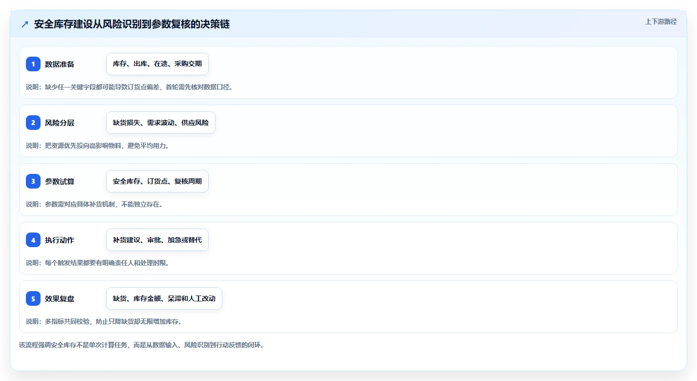This screenshot has height=381, width=697.
Task: Select the 库存、出库、在途、采购交期 chip
Action: (x=157, y=64)
